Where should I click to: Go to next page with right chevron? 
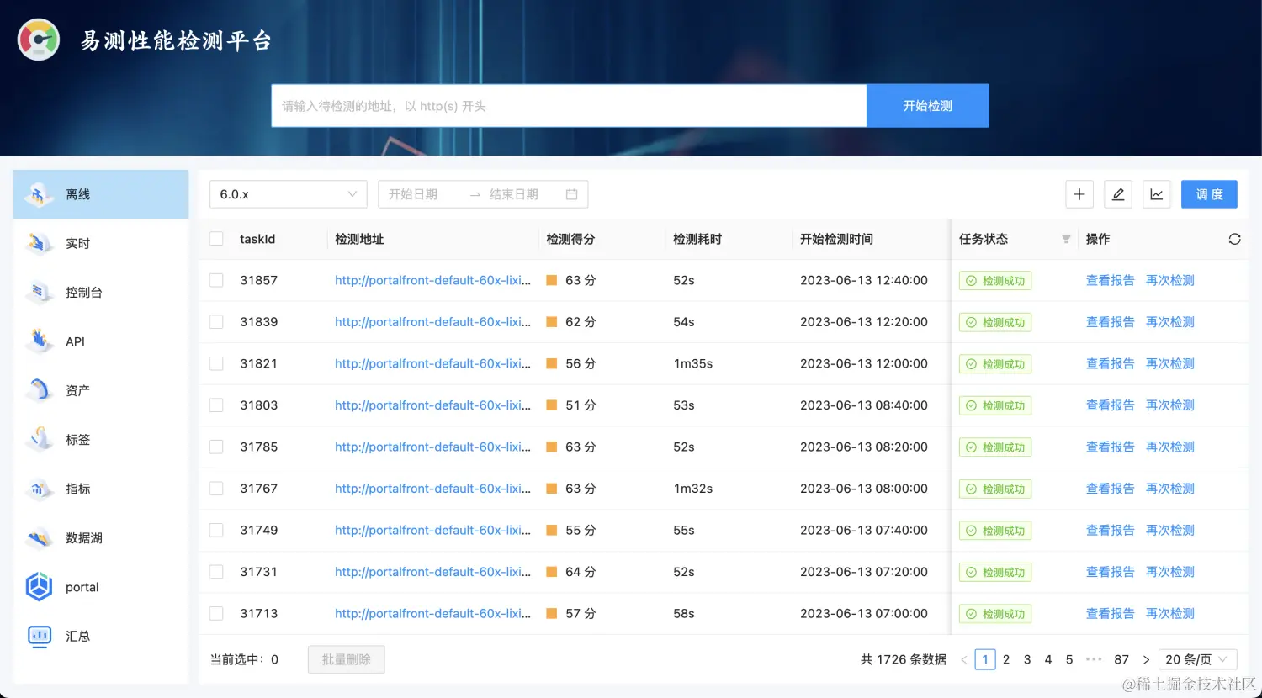(1146, 659)
